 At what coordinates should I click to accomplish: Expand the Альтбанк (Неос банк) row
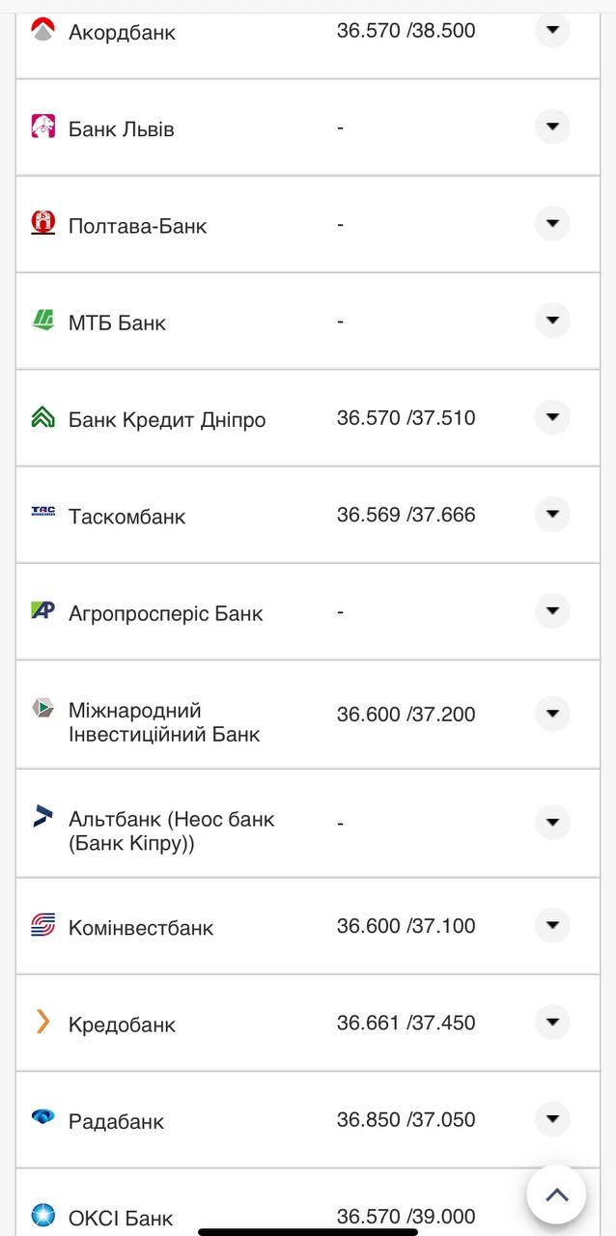click(x=551, y=822)
